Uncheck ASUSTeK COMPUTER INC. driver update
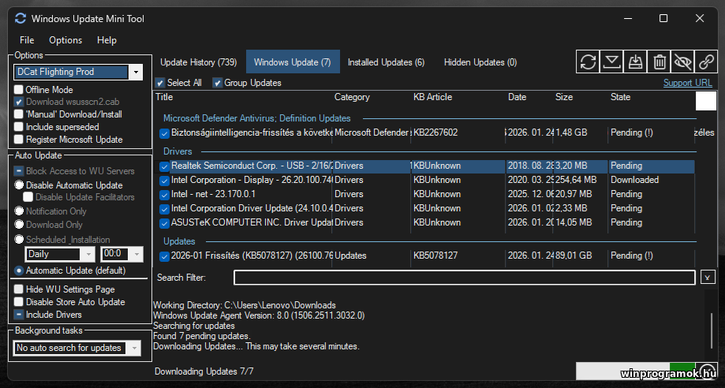725x388 pixels. click(164, 223)
